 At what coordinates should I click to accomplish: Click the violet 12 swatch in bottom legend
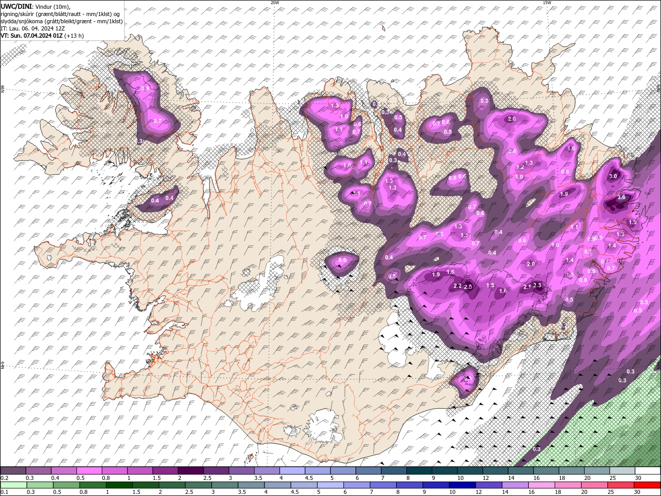(x=488, y=485)
